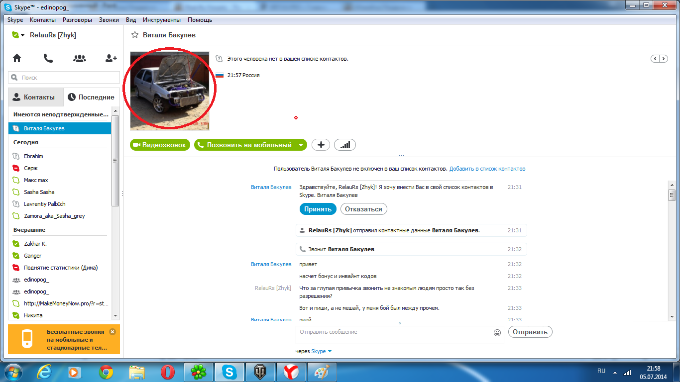Open Opera browser from taskbar
The image size is (680, 382).
coord(168,372)
